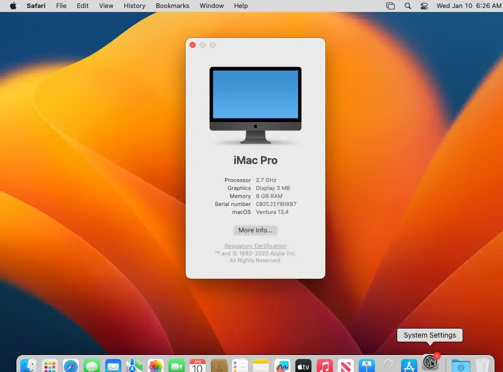Open the Help menu
Viewport: 503px width, 372px height.
241,6
